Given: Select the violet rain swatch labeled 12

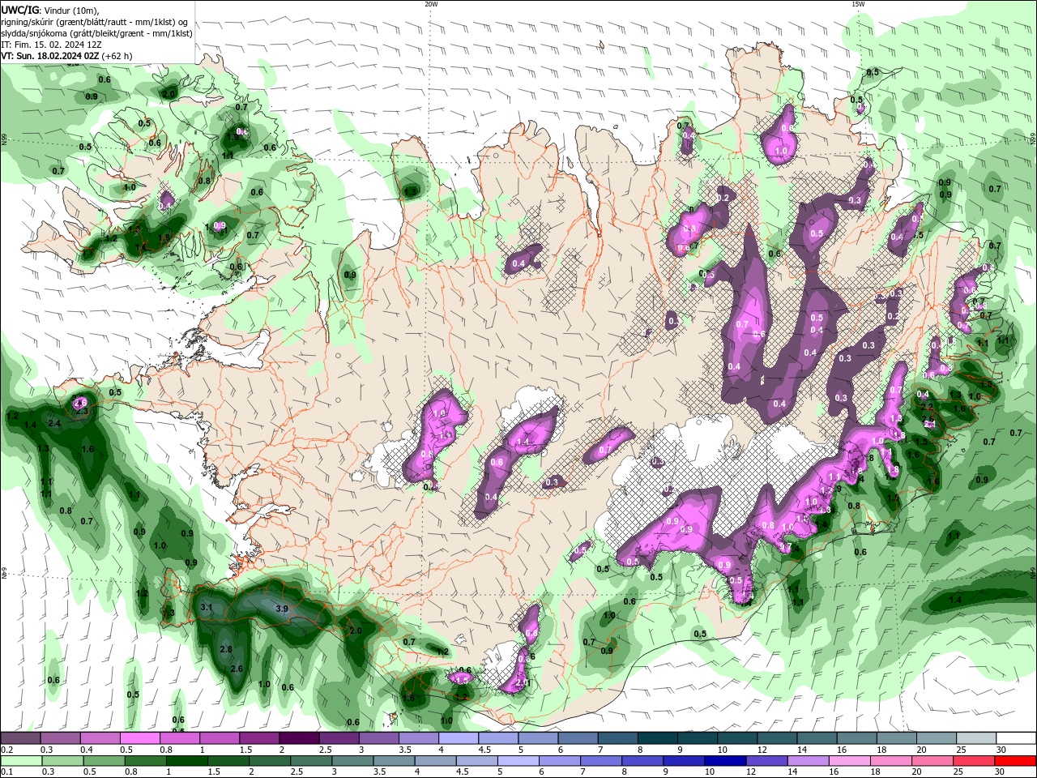Looking at the screenshot, I should point(767,761).
